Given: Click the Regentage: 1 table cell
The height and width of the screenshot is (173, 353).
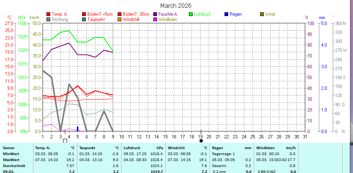Looking at the screenshot, I should pos(223,154).
